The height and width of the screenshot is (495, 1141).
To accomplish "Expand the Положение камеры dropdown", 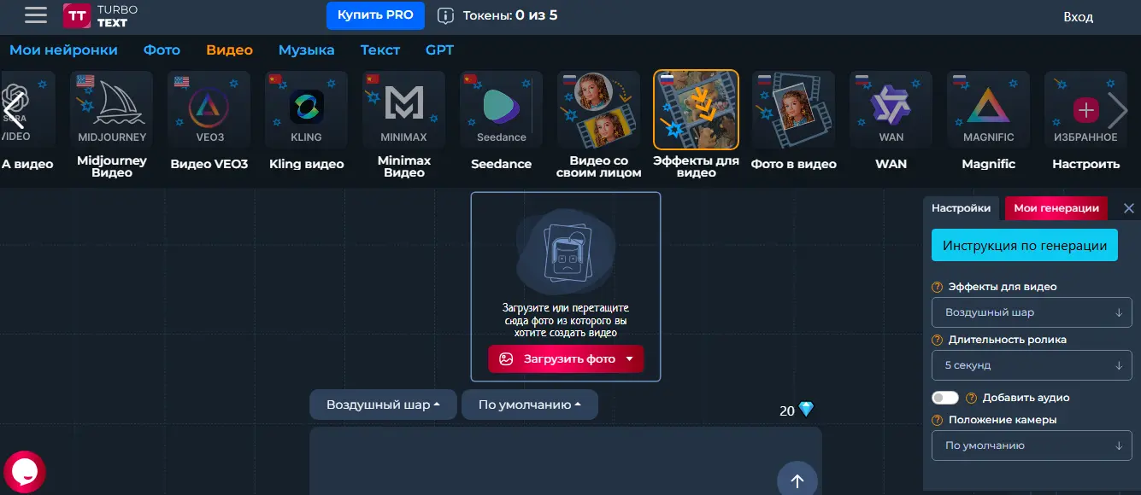I will (x=1032, y=445).
